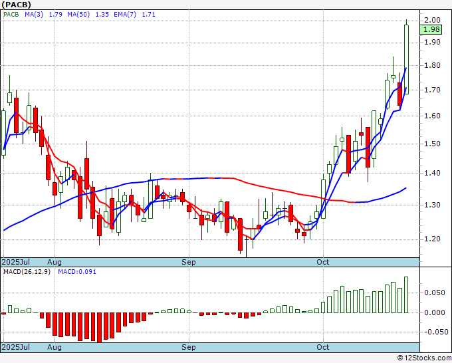Image resolution: width=452 pixels, height=363 pixels.
Task: Click the 2025Jul label on MACD axis
Action: click(16, 347)
